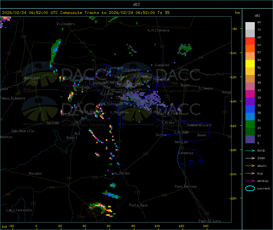Image resolution: width=273 pixels, height=230 pixels.
Task: Click the 'A_Villanueva' map label
Action: coord(158,30)
